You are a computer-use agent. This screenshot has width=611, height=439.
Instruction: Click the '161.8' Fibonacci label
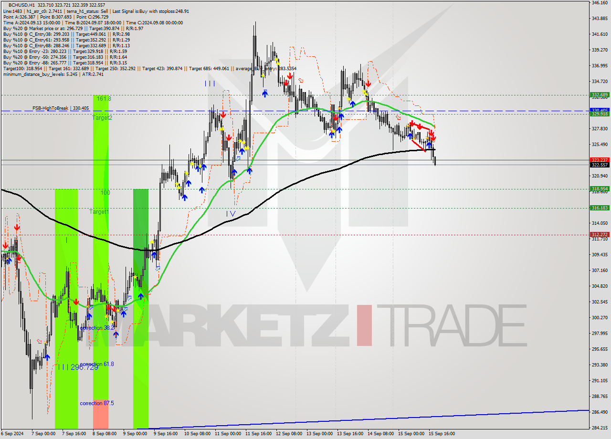tap(104, 98)
